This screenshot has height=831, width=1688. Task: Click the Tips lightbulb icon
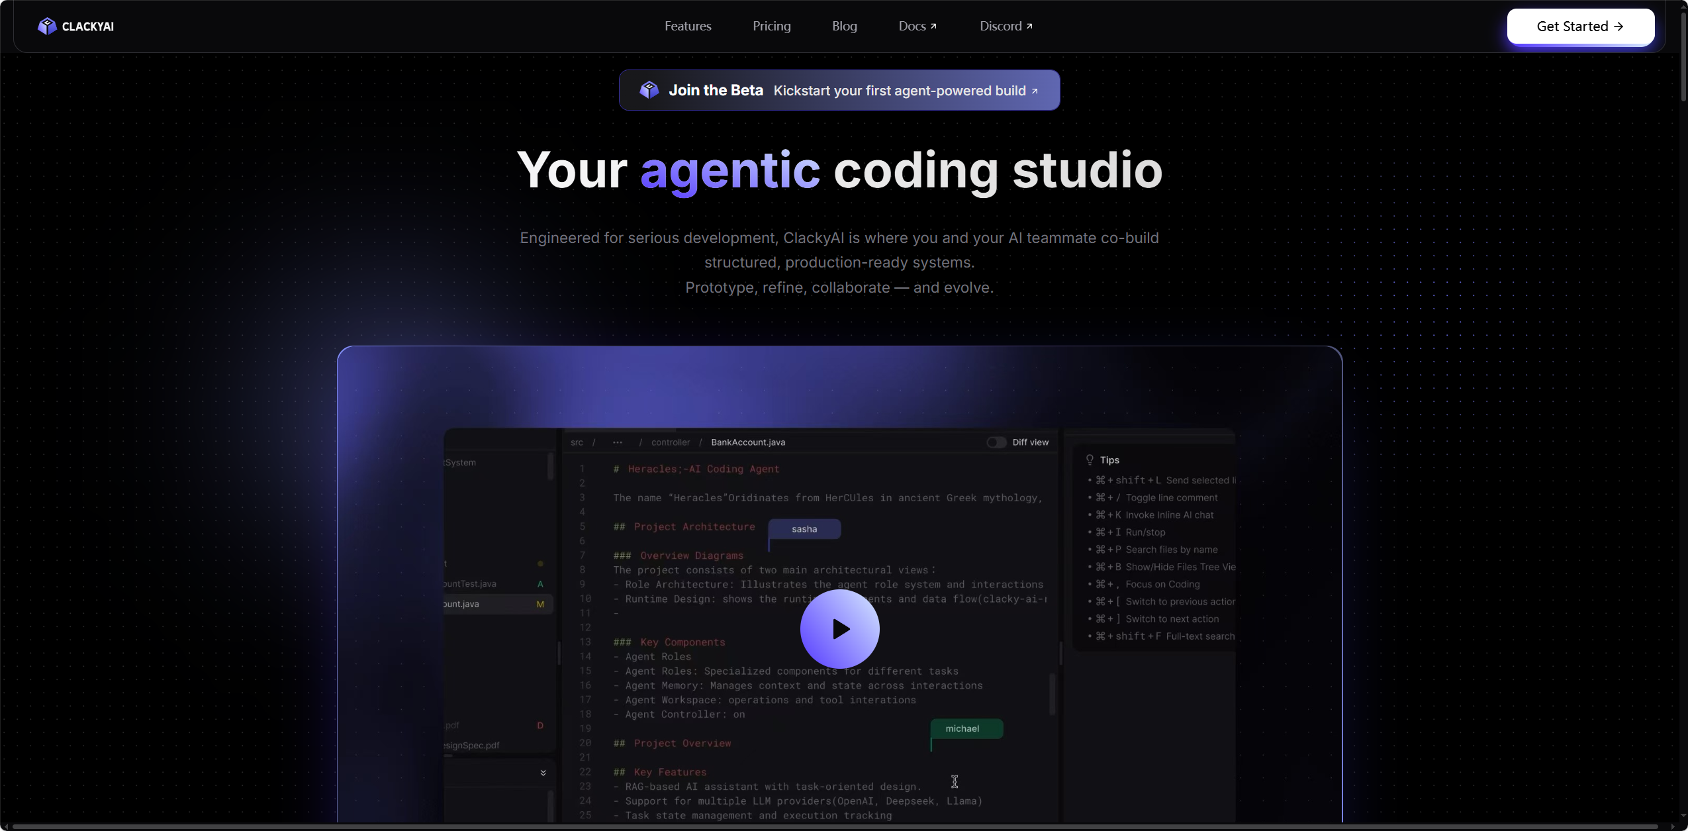pos(1090,460)
